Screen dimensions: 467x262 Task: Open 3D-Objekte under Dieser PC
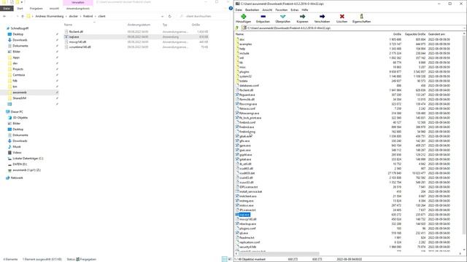pyautogui.click(x=20, y=118)
